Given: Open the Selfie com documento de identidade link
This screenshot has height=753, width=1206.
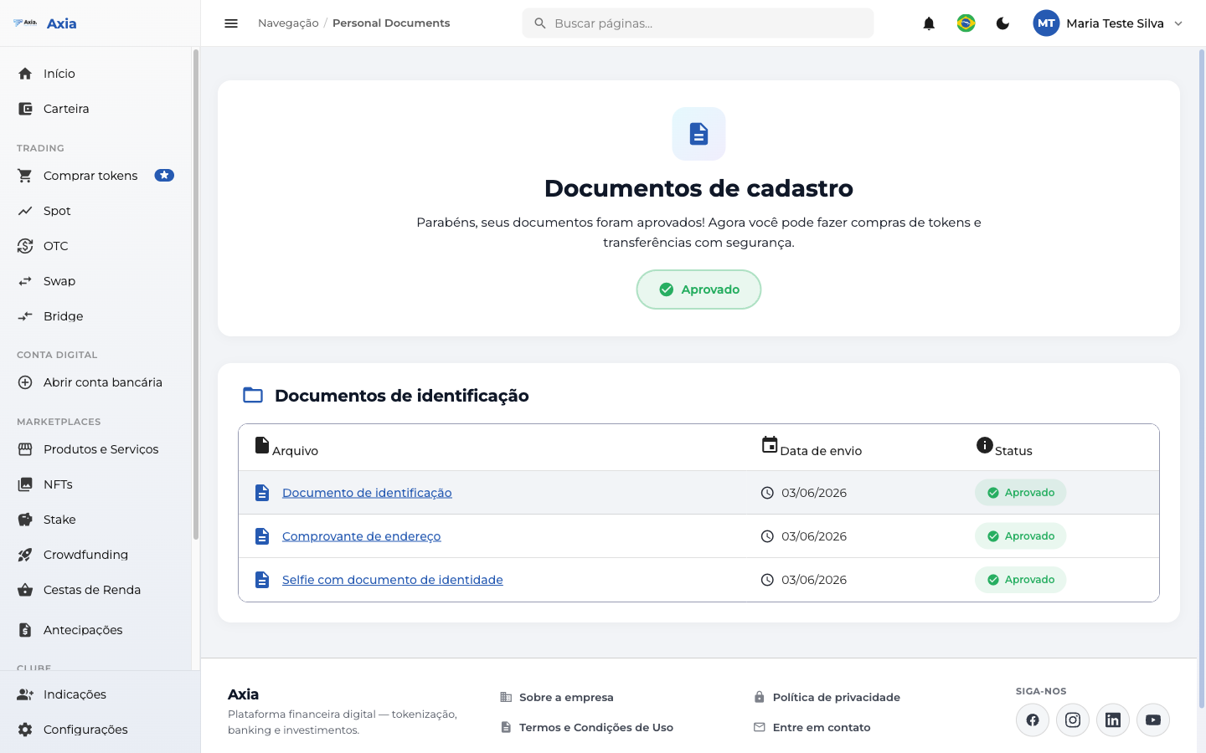Looking at the screenshot, I should (x=393, y=580).
